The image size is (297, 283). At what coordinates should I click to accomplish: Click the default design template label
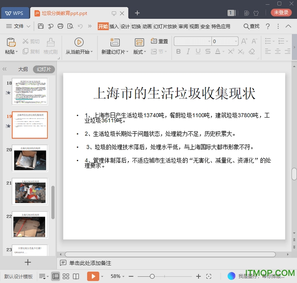click(x=18, y=276)
